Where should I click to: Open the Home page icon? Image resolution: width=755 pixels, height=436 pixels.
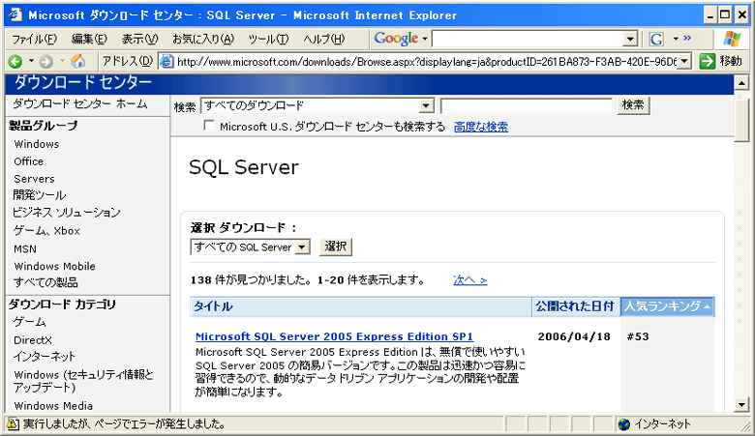(77, 61)
